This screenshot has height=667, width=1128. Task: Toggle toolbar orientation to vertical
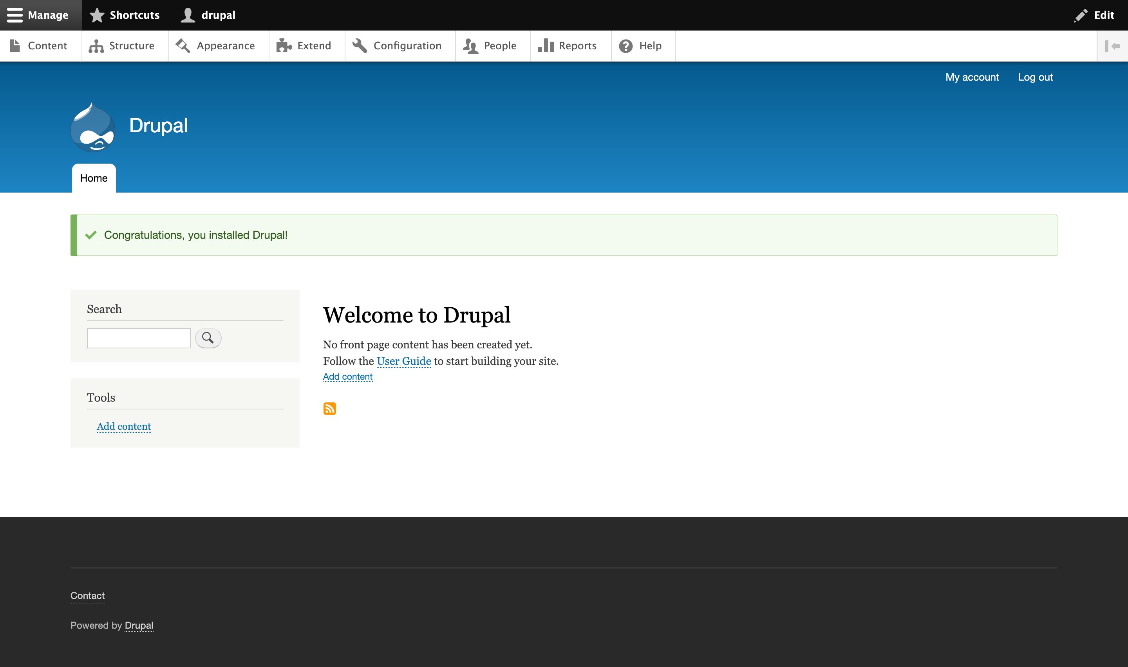pos(1112,46)
